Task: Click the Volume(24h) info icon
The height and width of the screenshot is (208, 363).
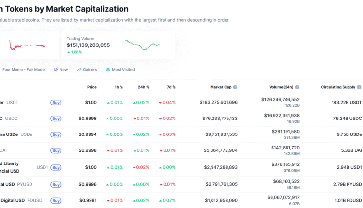Action: pyautogui.click(x=297, y=87)
